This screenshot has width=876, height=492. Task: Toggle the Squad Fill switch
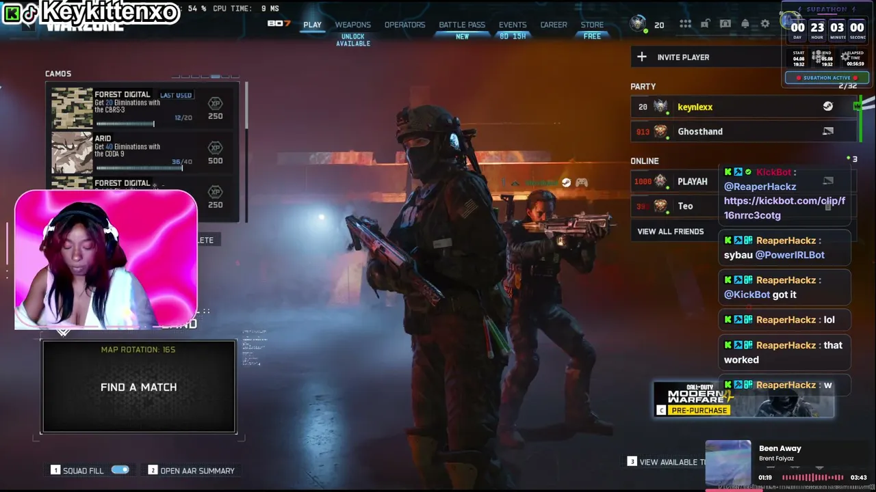tap(120, 470)
